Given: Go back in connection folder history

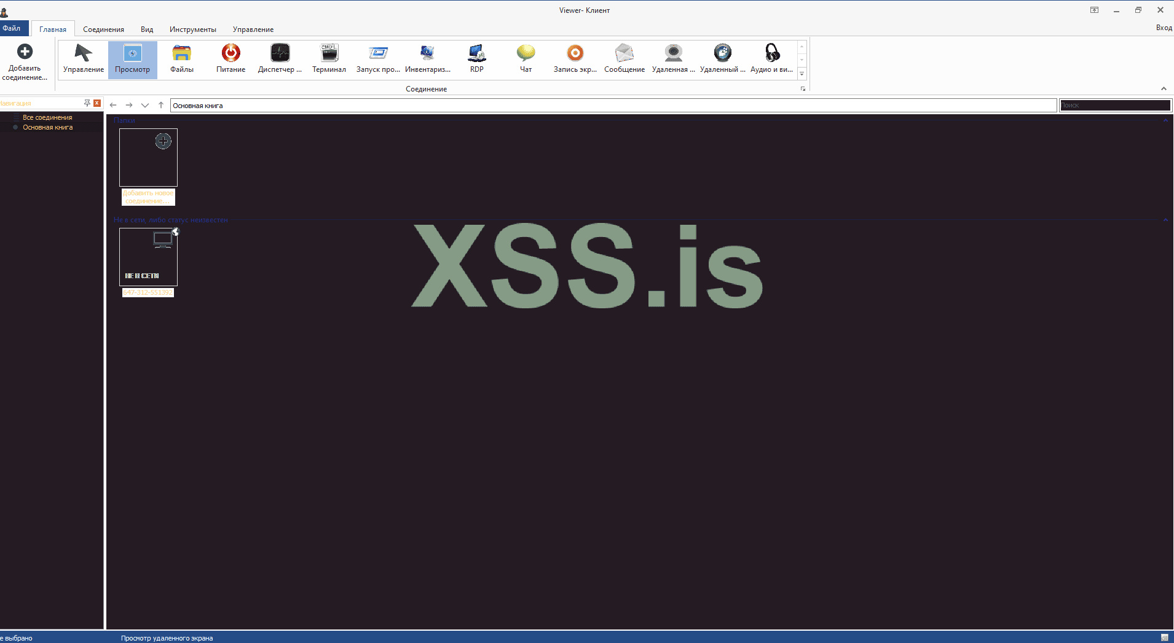Looking at the screenshot, I should point(113,105).
